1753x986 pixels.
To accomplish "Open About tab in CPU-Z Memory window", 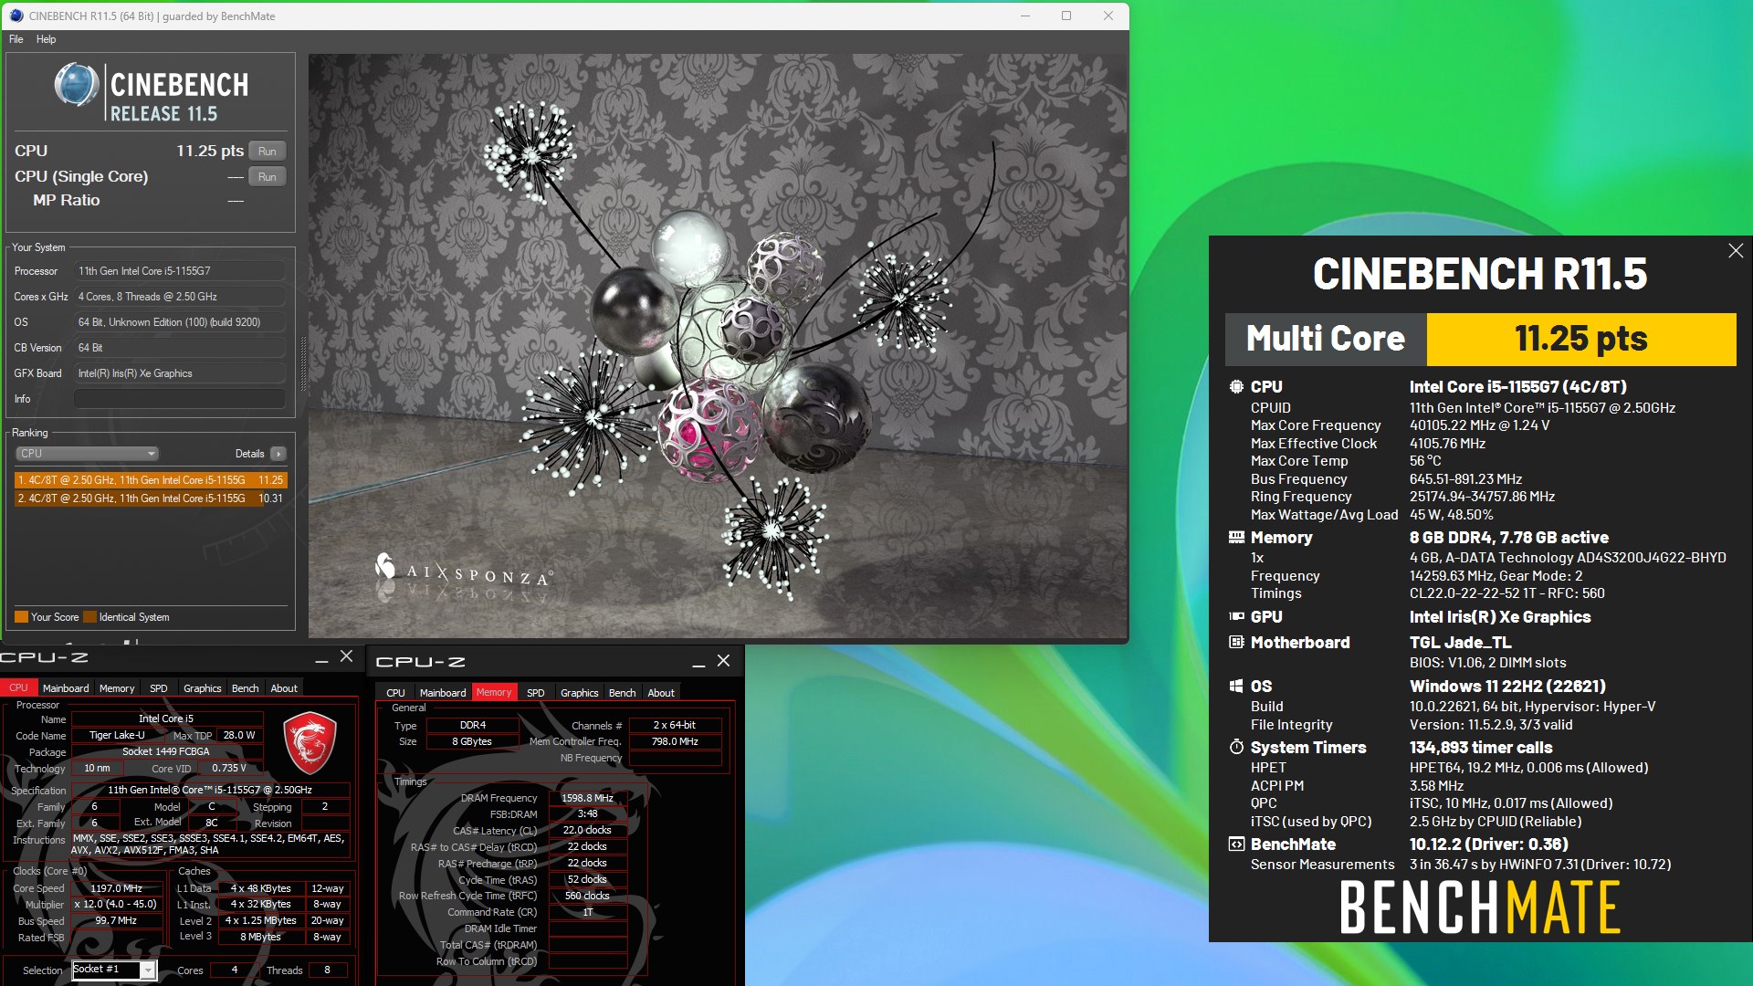I will [x=661, y=693].
